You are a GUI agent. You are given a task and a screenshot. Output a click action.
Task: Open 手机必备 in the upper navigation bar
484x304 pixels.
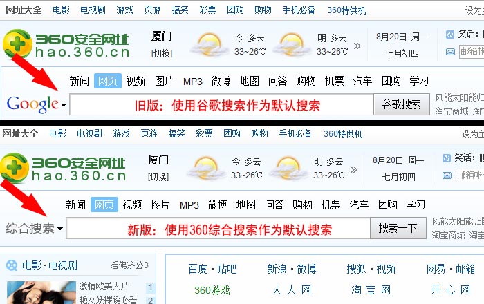299,10
